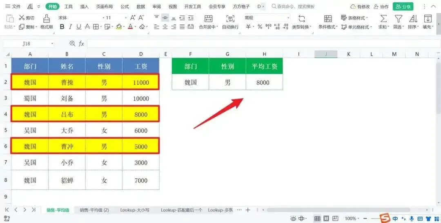Click the justify alignment icon

(182, 26)
